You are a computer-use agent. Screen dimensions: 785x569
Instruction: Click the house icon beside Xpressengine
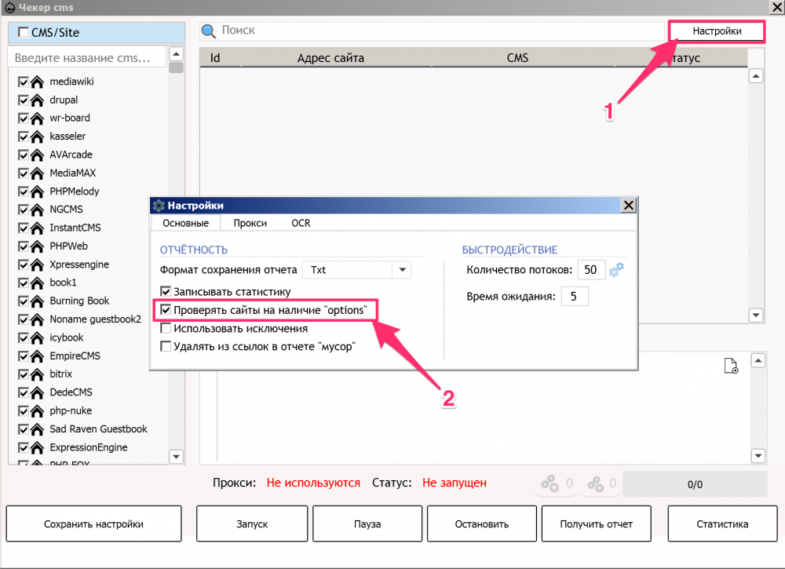pyautogui.click(x=37, y=264)
